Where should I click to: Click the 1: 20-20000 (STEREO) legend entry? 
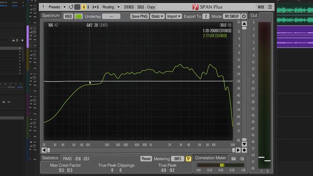(x=217, y=31)
